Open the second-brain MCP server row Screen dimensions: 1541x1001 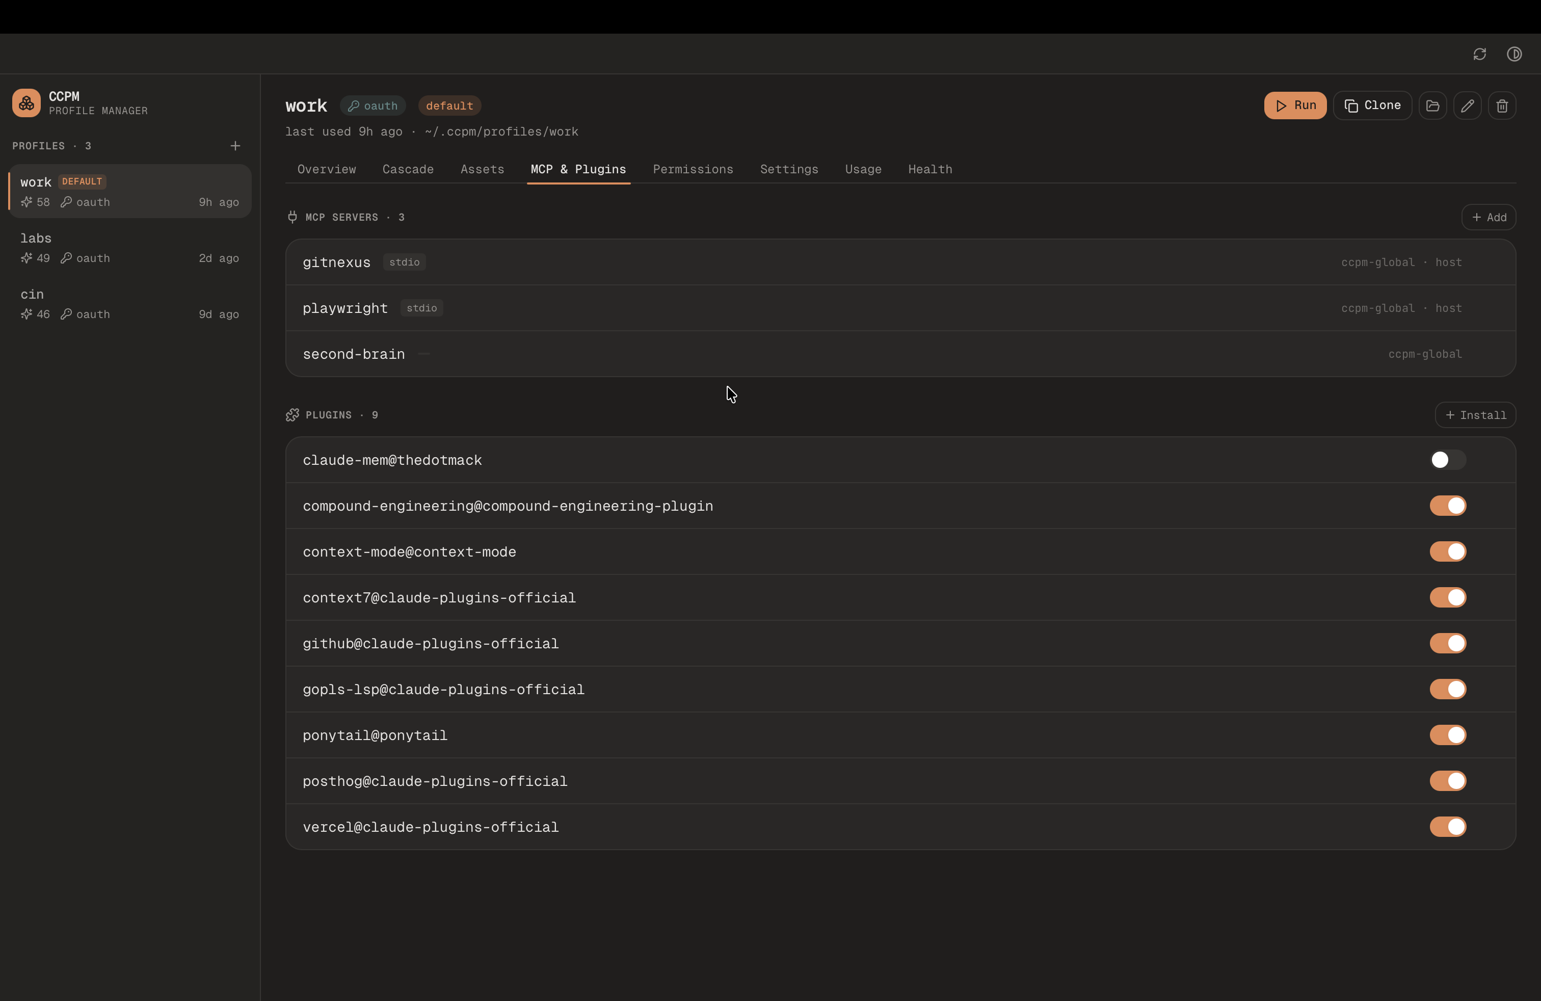(900, 354)
